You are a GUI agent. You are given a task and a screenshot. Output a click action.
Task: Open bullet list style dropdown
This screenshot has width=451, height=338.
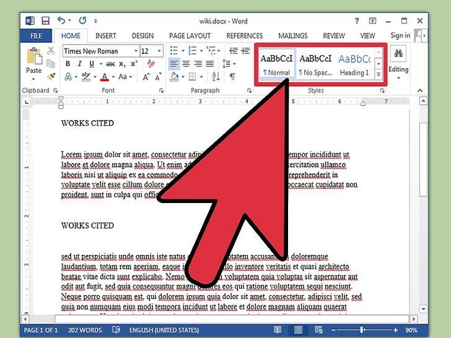pyautogui.click(x=183, y=51)
